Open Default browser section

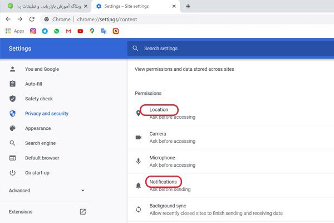[42, 158]
